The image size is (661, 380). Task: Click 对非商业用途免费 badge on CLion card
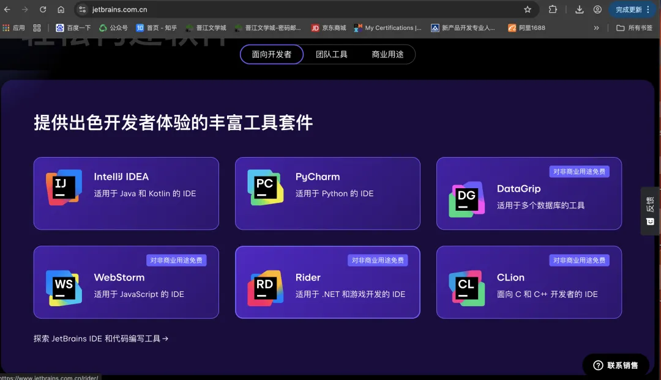pyautogui.click(x=579, y=260)
